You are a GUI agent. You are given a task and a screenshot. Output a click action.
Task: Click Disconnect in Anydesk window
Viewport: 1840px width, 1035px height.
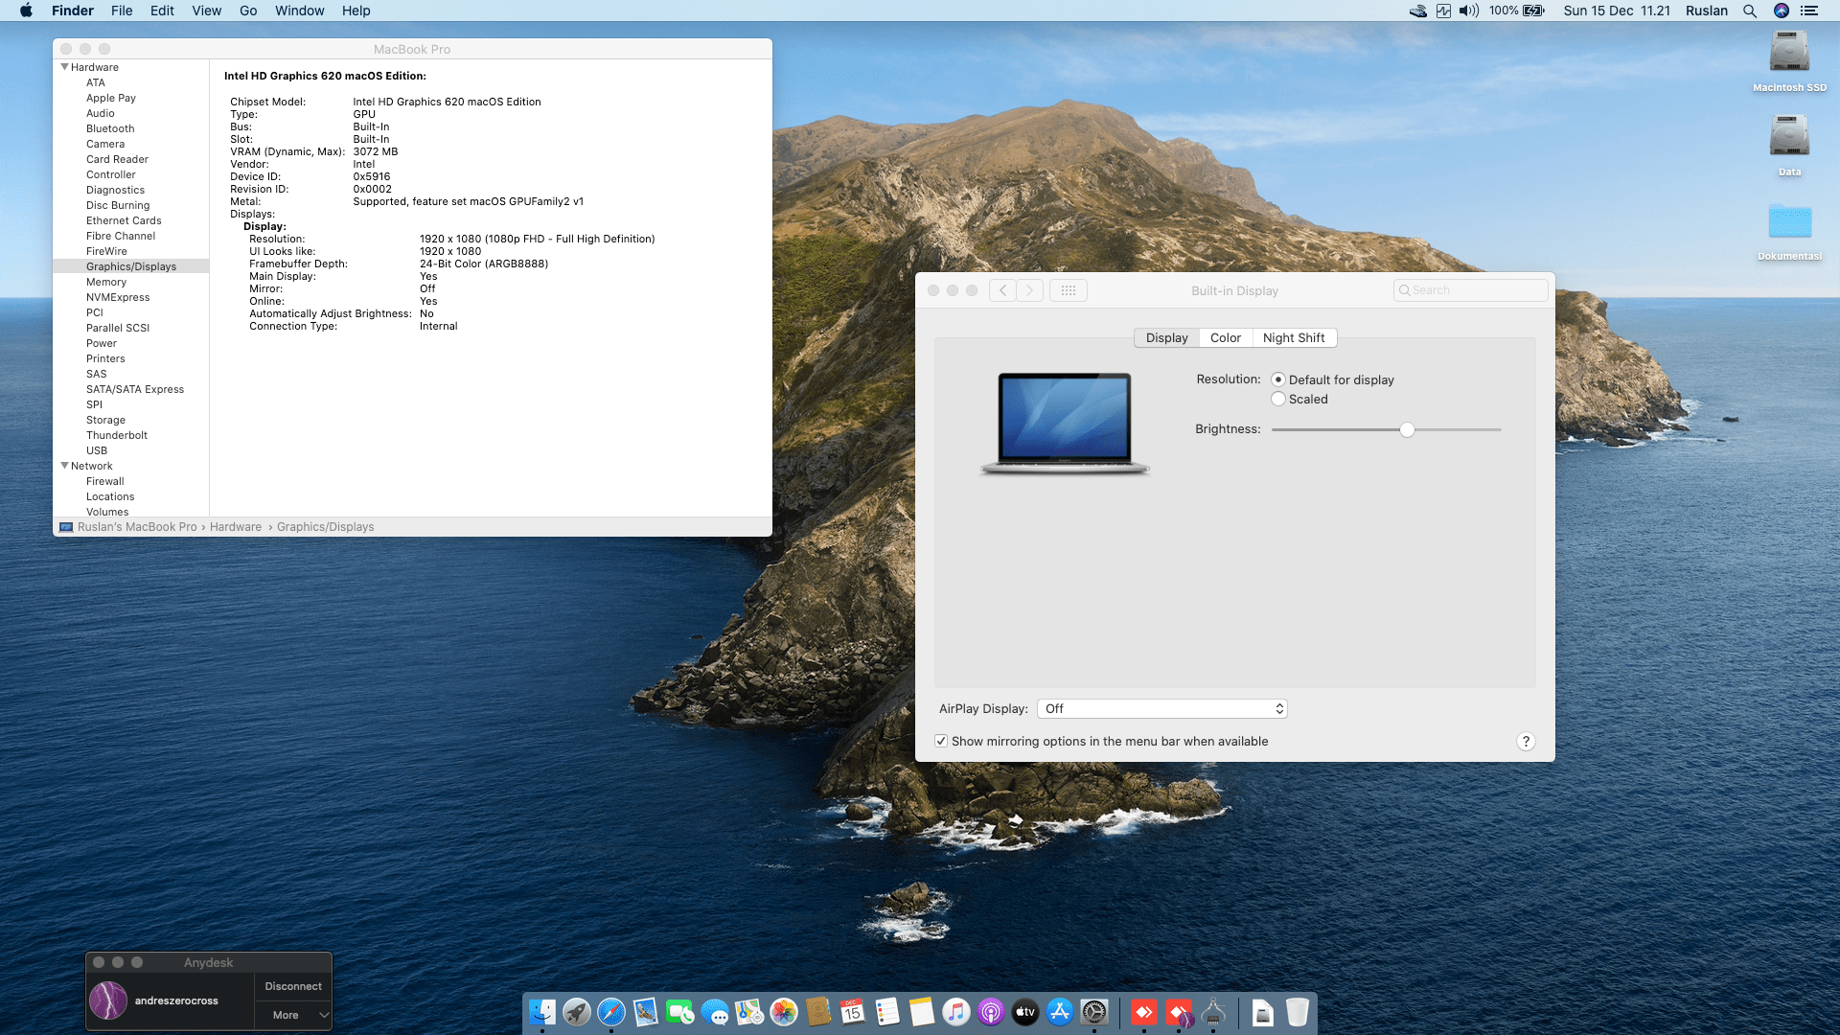point(293,986)
